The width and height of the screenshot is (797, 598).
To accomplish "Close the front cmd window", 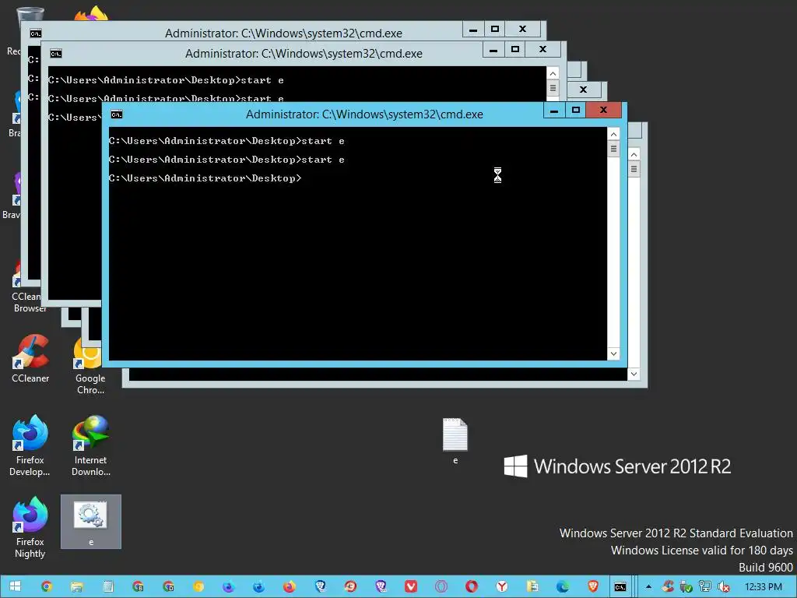I will [x=603, y=111].
